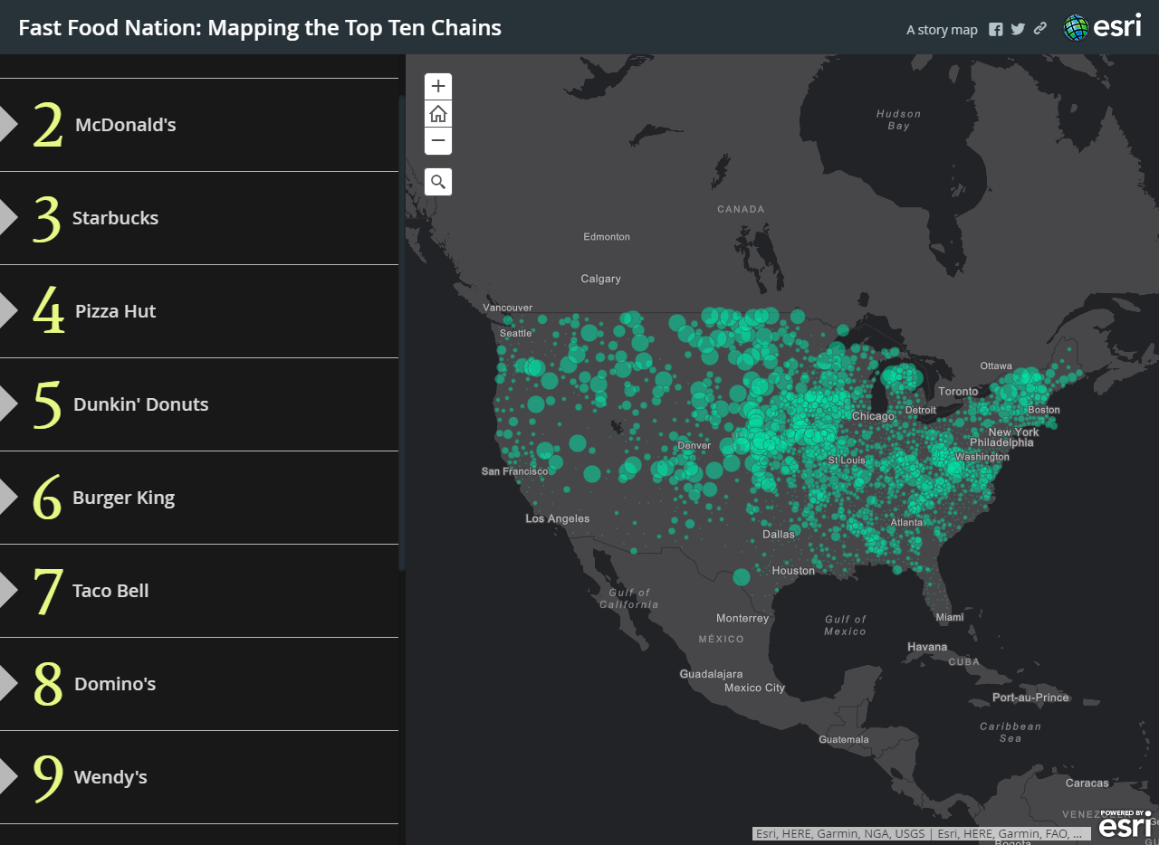Open the map search tool
The height and width of the screenshot is (845, 1159).
coord(438,182)
